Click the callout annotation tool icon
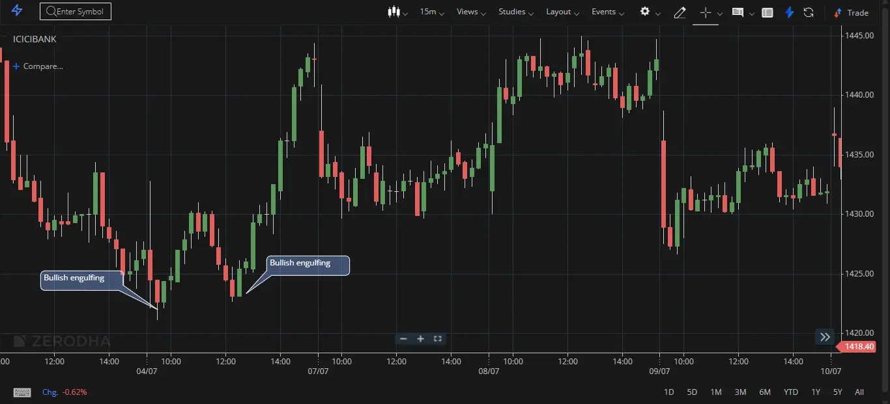The height and width of the screenshot is (404, 890). [x=738, y=12]
